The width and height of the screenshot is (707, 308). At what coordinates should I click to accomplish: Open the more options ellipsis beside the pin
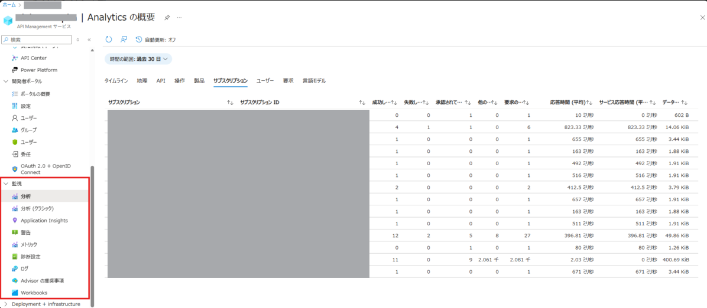pyautogui.click(x=180, y=17)
